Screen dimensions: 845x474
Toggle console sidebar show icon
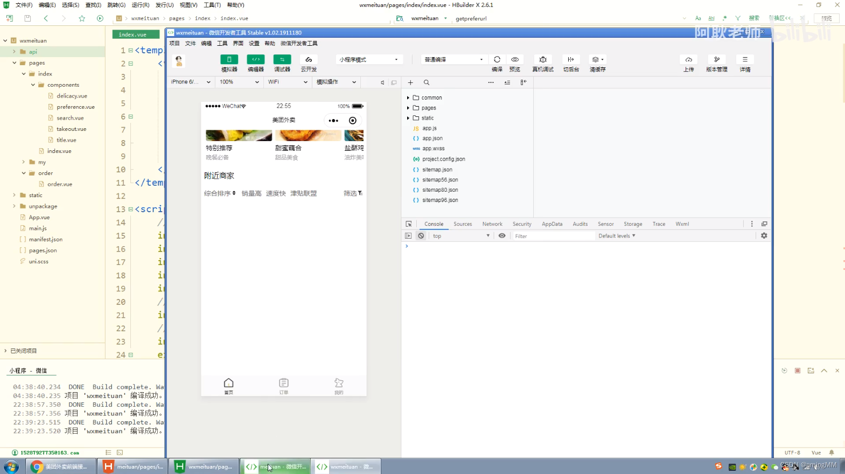(408, 236)
